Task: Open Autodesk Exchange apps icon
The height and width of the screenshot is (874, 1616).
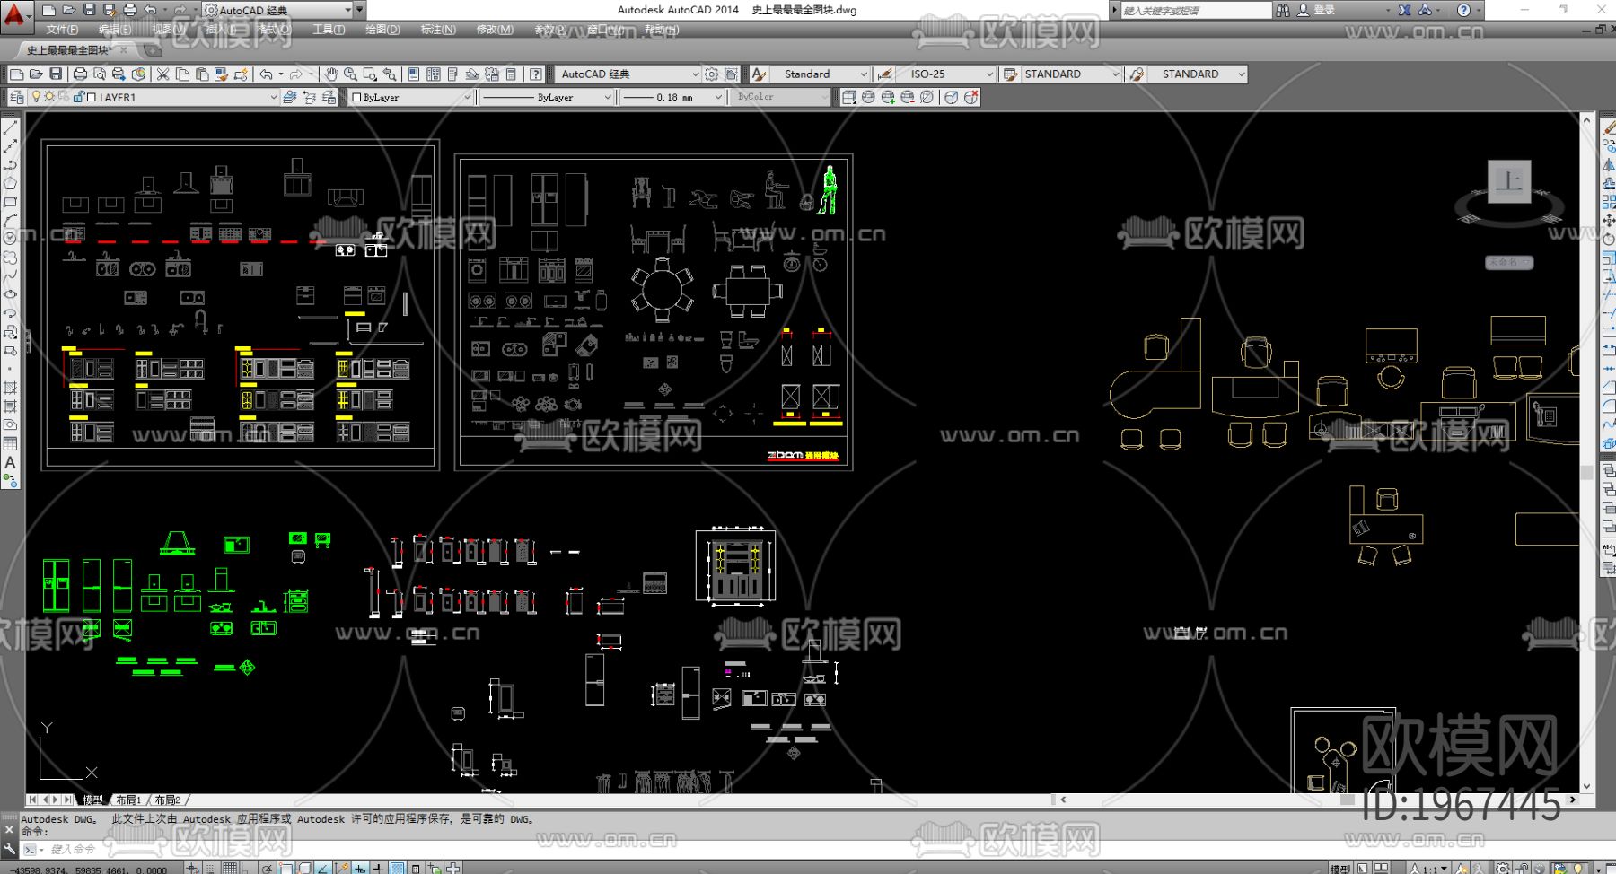Action: point(1404,10)
